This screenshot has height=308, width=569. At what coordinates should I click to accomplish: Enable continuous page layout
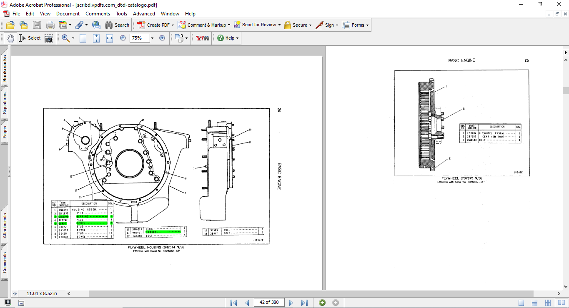click(x=535, y=303)
